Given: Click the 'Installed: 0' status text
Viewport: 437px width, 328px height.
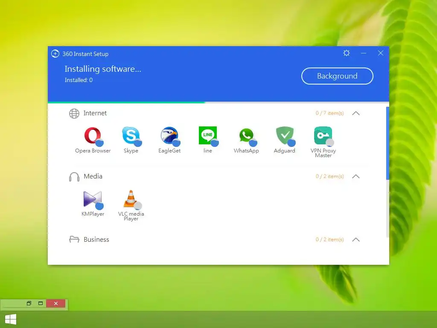Looking at the screenshot, I should tap(79, 80).
